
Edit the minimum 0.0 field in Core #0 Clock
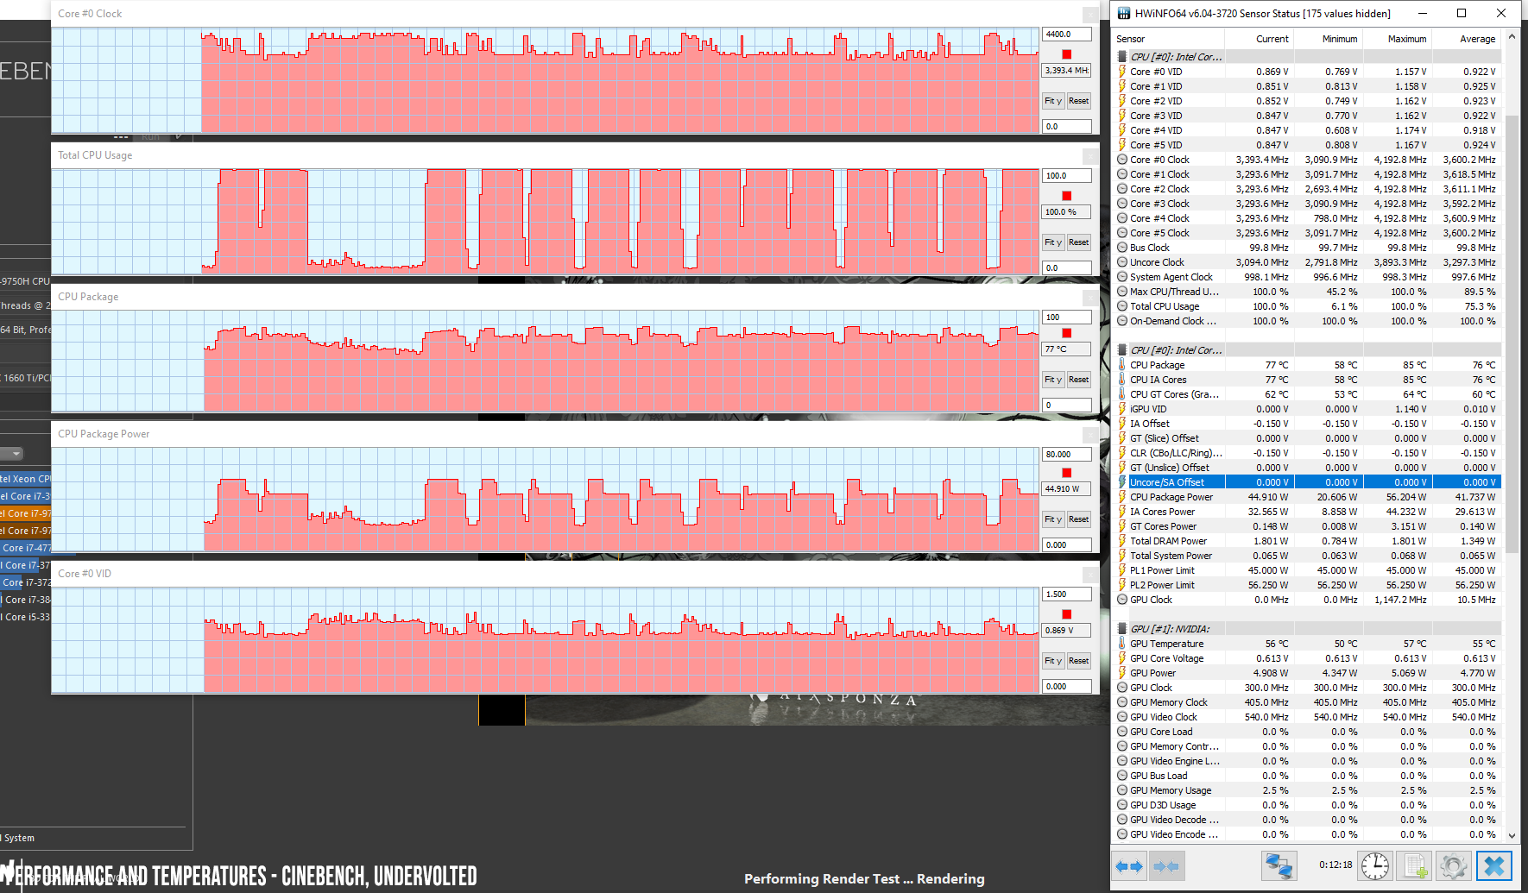(1067, 126)
